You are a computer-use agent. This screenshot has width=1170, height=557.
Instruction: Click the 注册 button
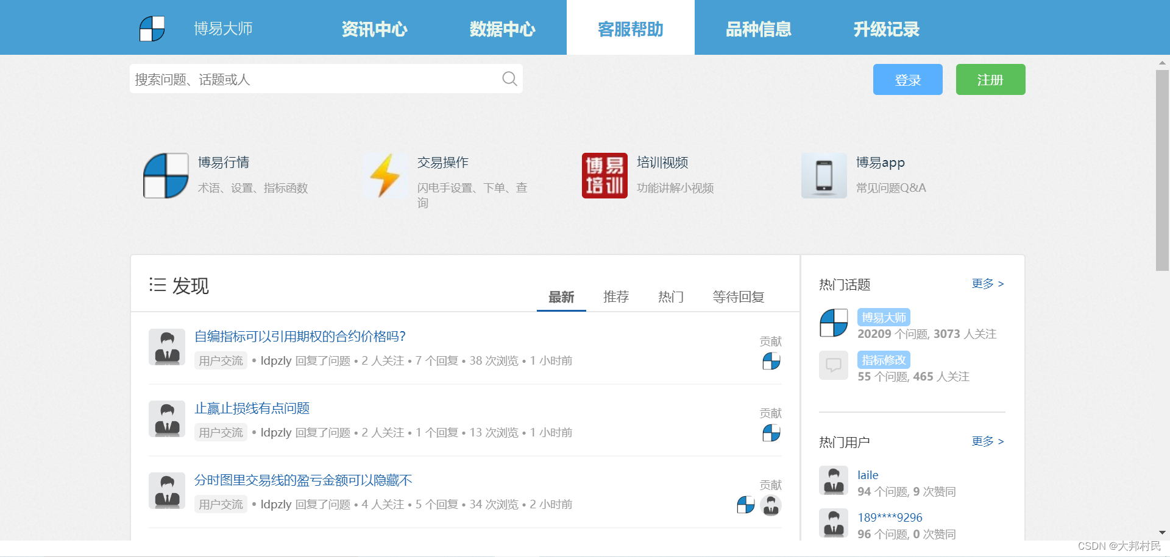(x=991, y=80)
